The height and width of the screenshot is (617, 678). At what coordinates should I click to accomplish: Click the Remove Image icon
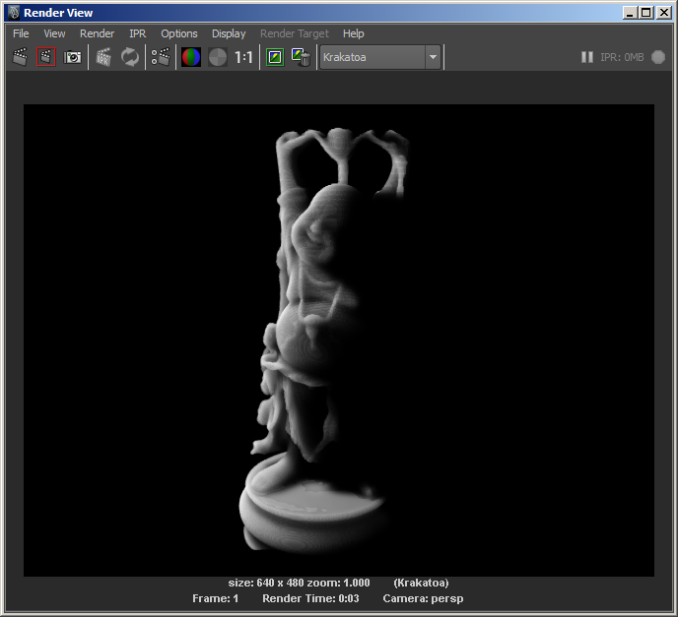point(302,57)
